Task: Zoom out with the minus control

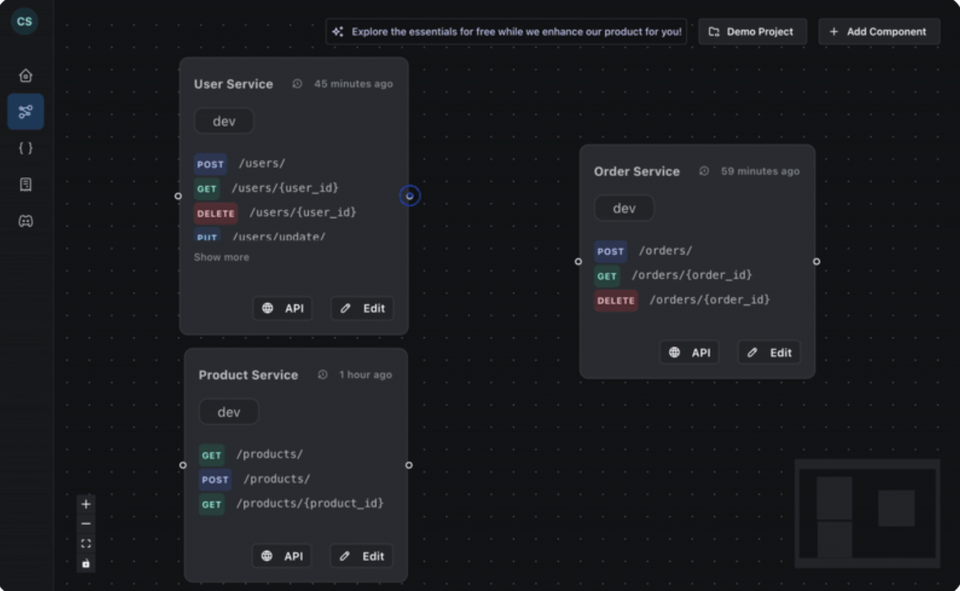Action: coord(86,523)
